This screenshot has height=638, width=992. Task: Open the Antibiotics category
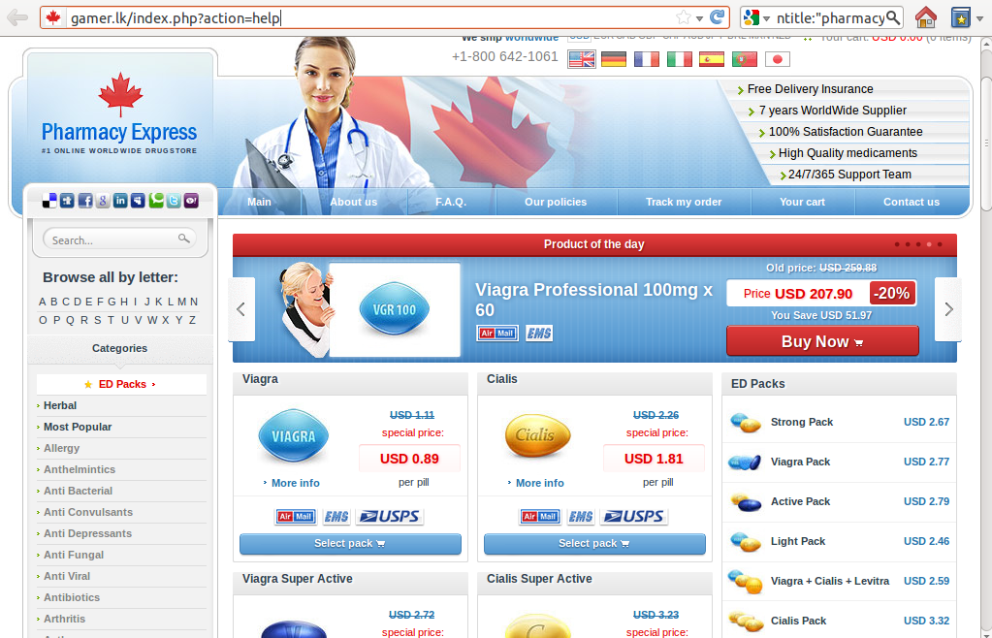tap(72, 597)
